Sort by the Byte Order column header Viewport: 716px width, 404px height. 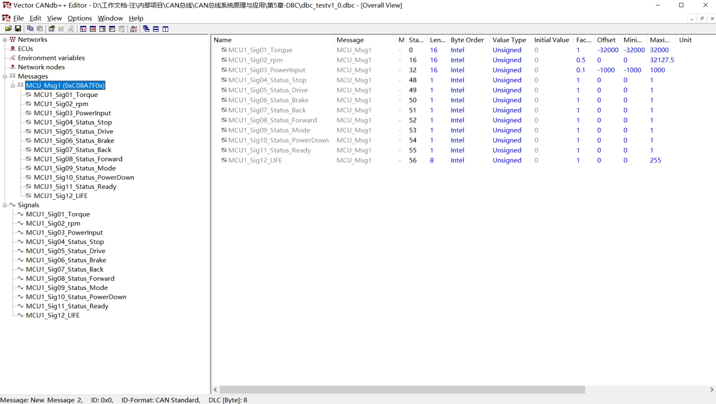click(x=467, y=40)
